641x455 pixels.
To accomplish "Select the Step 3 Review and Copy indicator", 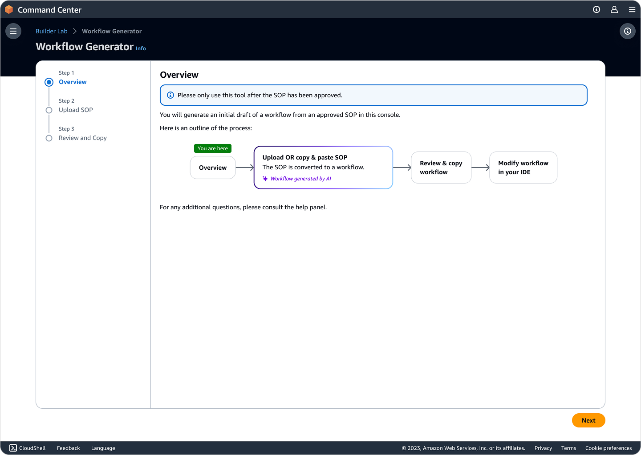I will point(49,138).
